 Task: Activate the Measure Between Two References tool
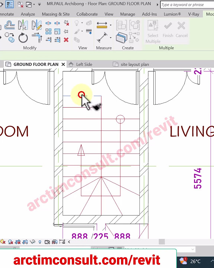point(102,25)
